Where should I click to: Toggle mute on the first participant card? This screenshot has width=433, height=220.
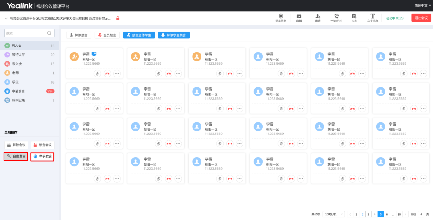(x=98, y=74)
